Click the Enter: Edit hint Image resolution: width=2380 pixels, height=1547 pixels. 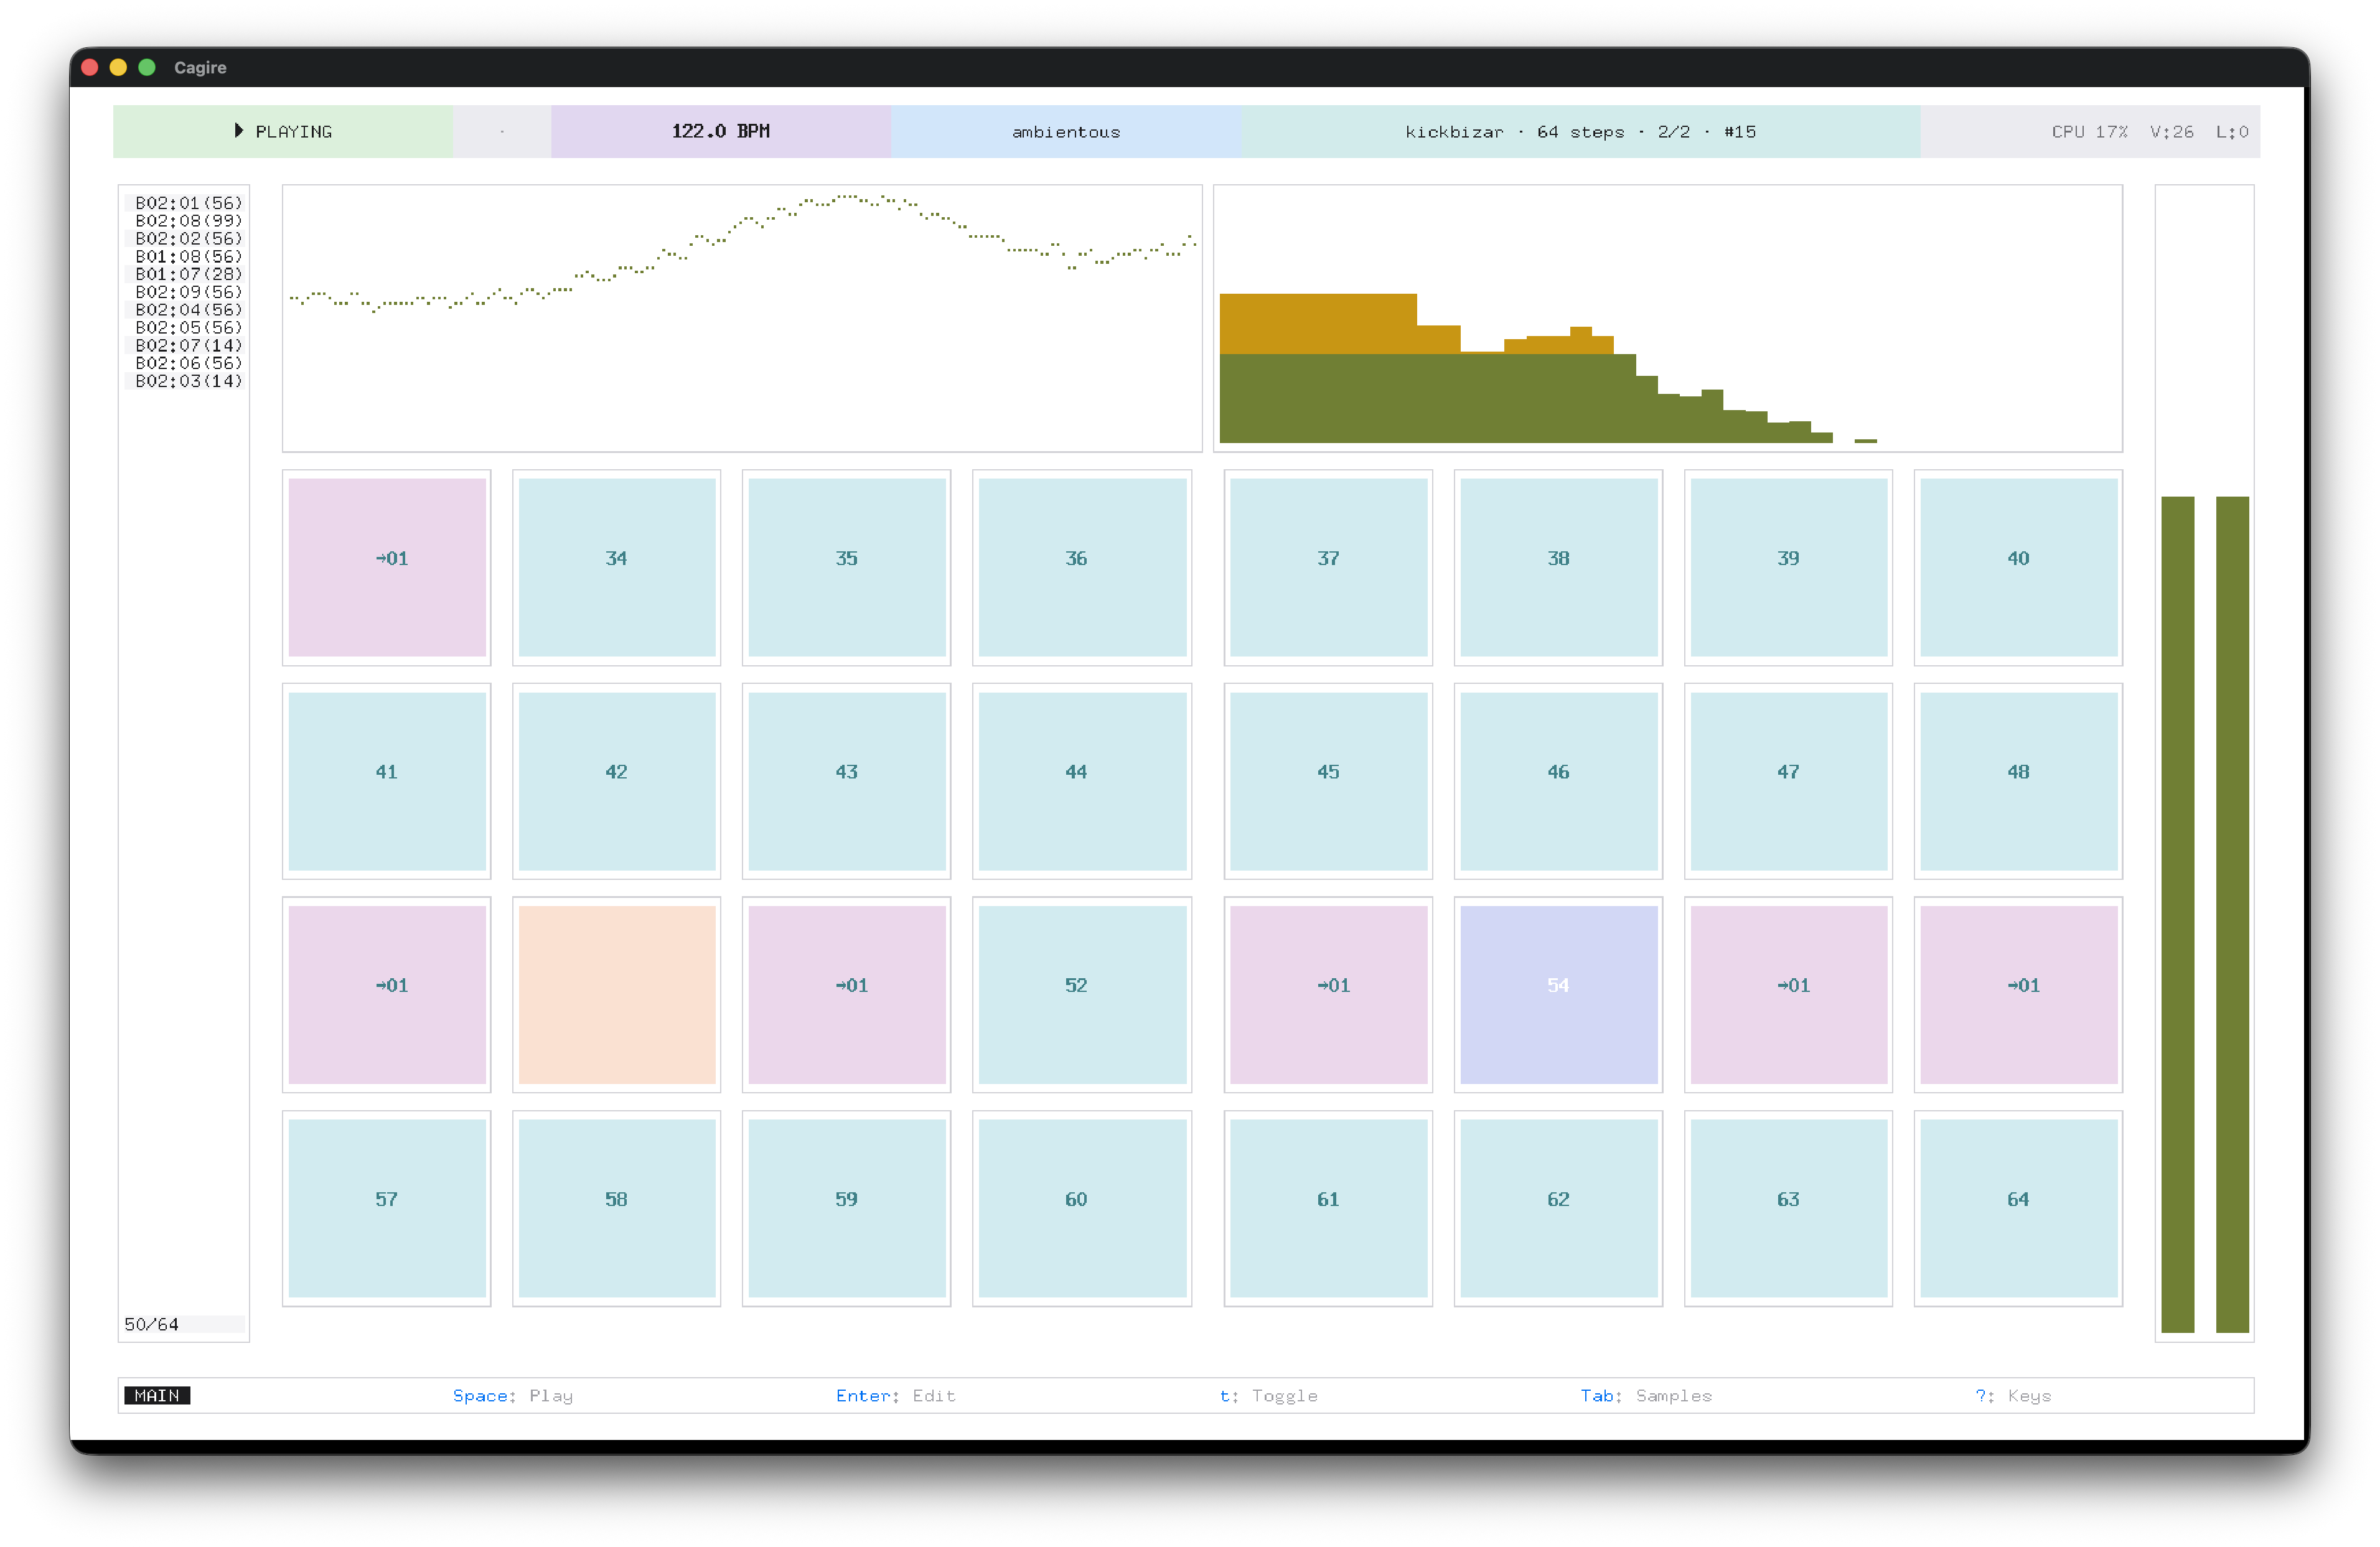click(x=895, y=1395)
